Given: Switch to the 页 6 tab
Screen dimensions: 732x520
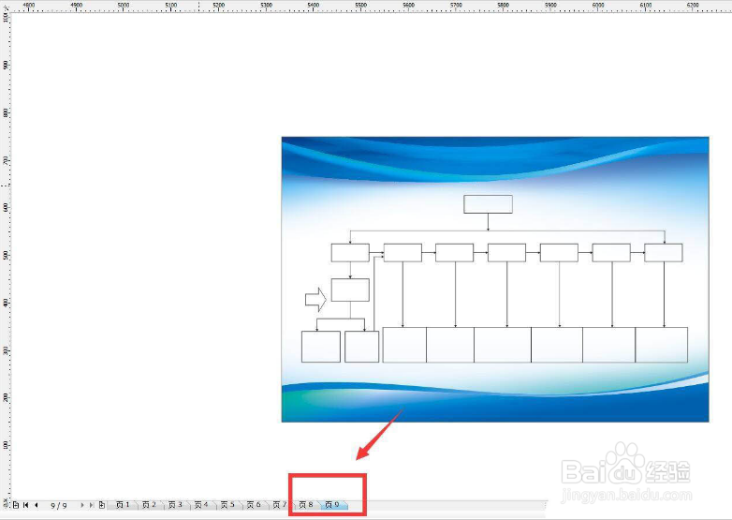Looking at the screenshot, I should pos(254,505).
